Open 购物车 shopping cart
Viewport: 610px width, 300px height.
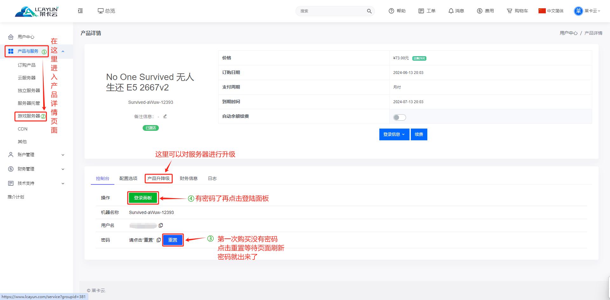pos(510,11)
